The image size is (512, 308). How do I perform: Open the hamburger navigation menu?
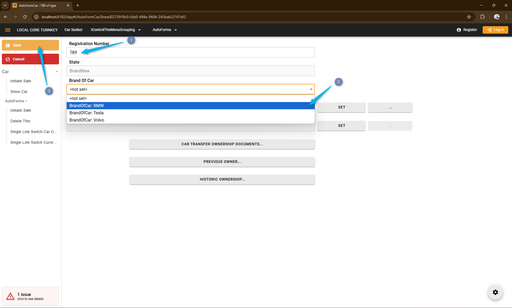pos(8,30)
